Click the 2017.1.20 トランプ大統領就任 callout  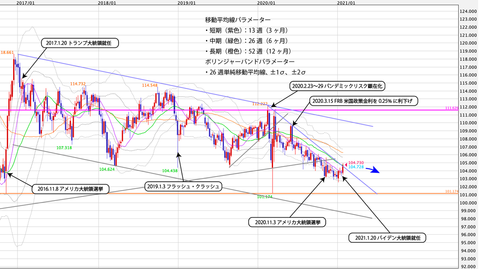(80, 43)
